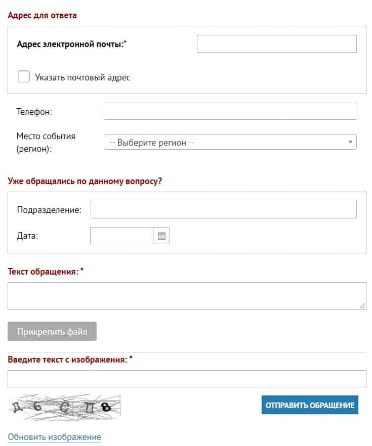Open the calendar date picker icon
The image size is (372, 446).
pyautogui.click(x=162, y=236)
